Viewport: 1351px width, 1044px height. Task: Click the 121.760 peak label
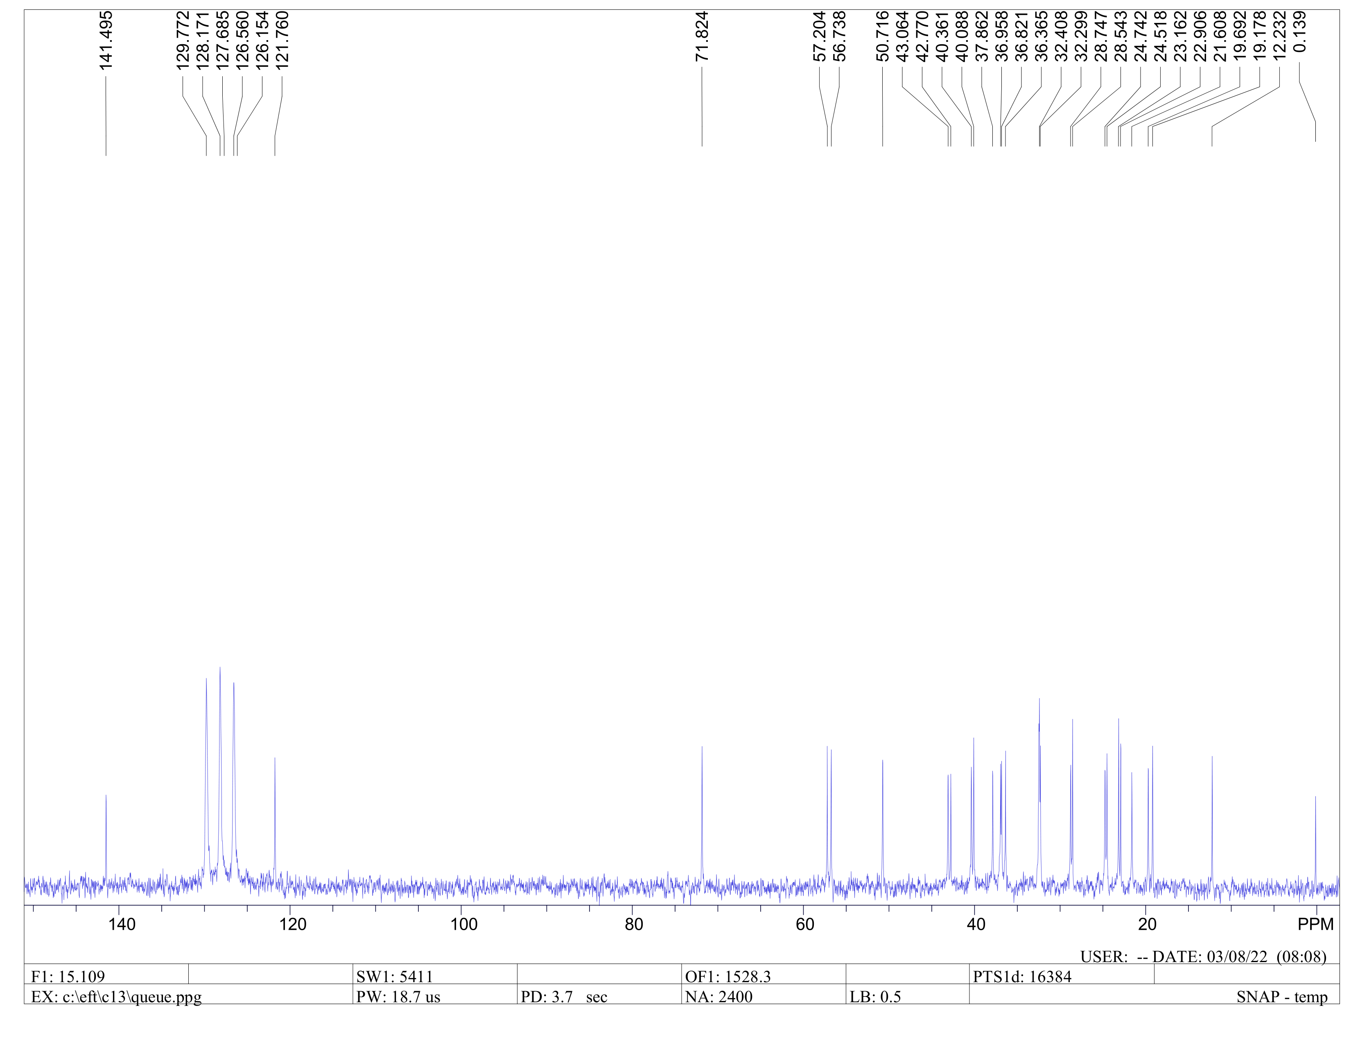coord(282,40)
